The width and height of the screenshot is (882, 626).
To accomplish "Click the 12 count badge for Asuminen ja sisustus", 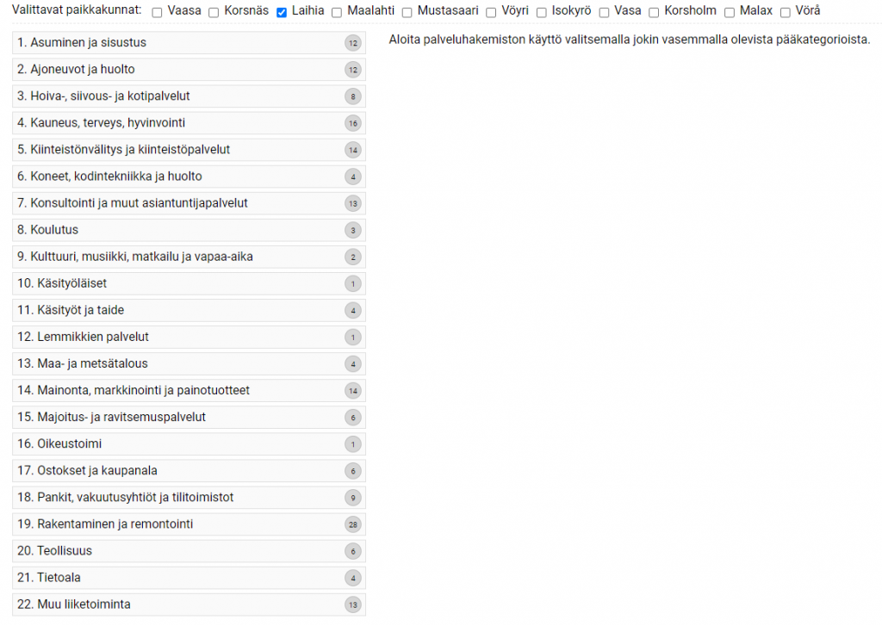I will click(352, 43).
